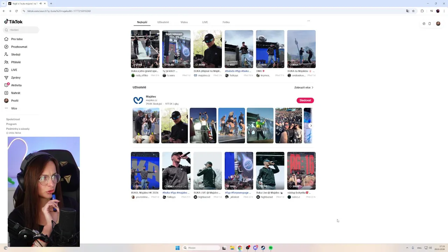Image resolution: width=448 pixels, height=252 pixels.
Task: Open the BUKA LIVE video with 11.6K likes
Action: tap(208, 171)
